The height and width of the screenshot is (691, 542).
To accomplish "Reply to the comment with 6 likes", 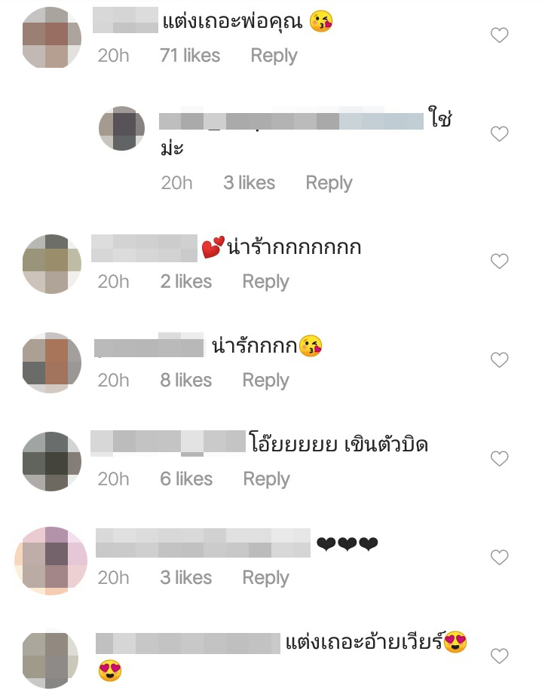I will tap(266, 479).
